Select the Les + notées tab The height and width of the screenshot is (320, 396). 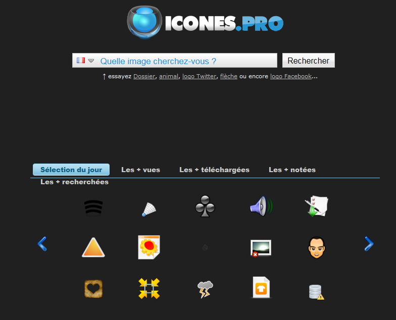coord(292,170)
